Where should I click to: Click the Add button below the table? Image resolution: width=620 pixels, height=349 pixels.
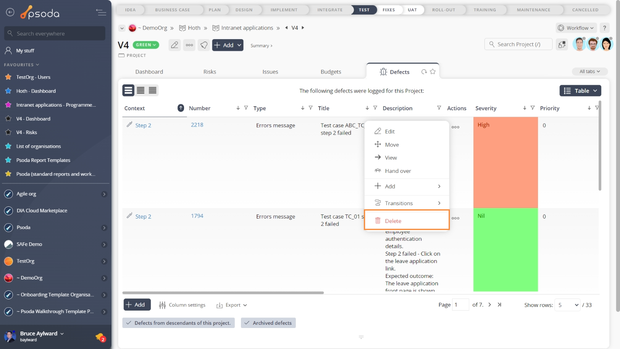pos(137,305)
